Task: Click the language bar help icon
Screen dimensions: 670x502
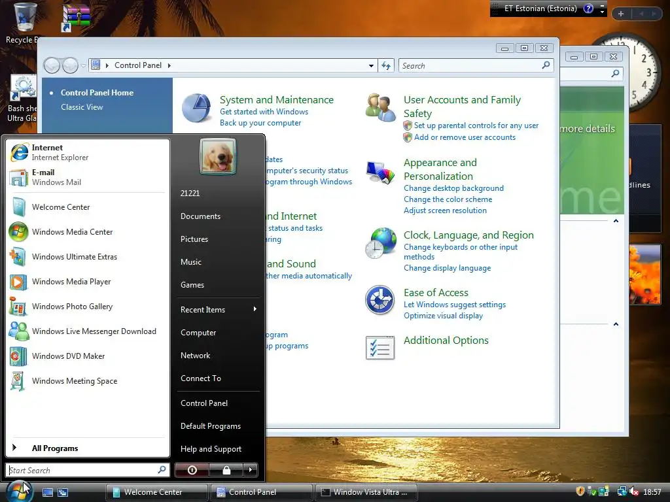Action: [588, 8]
